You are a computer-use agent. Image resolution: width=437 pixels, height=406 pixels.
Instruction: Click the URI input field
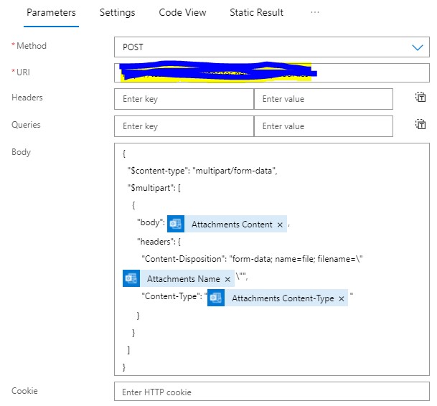(x=272, y=72)
